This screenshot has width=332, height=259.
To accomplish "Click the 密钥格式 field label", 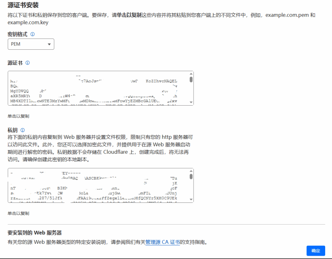I will [x=18, y=34].
